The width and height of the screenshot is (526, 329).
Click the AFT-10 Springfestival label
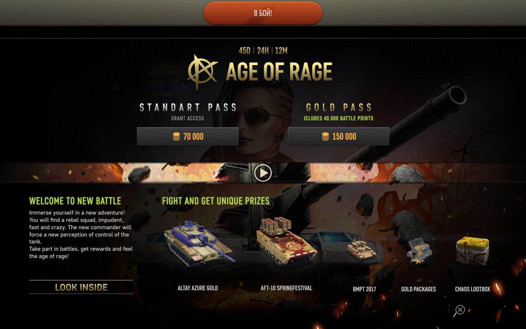[x=286, y=288]
